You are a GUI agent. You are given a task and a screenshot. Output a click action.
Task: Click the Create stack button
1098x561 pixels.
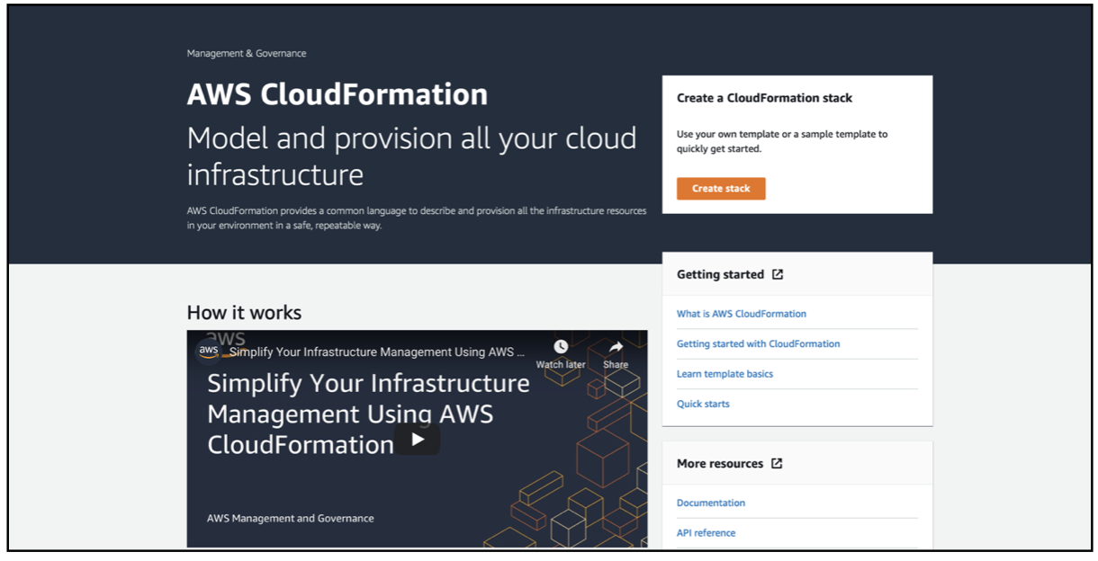tap(721, 189)
